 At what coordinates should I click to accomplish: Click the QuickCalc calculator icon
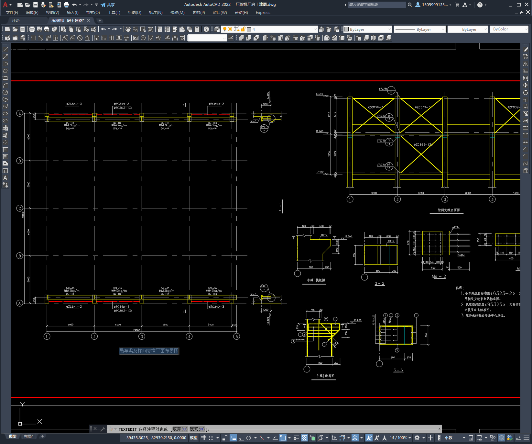coord(197,29)
